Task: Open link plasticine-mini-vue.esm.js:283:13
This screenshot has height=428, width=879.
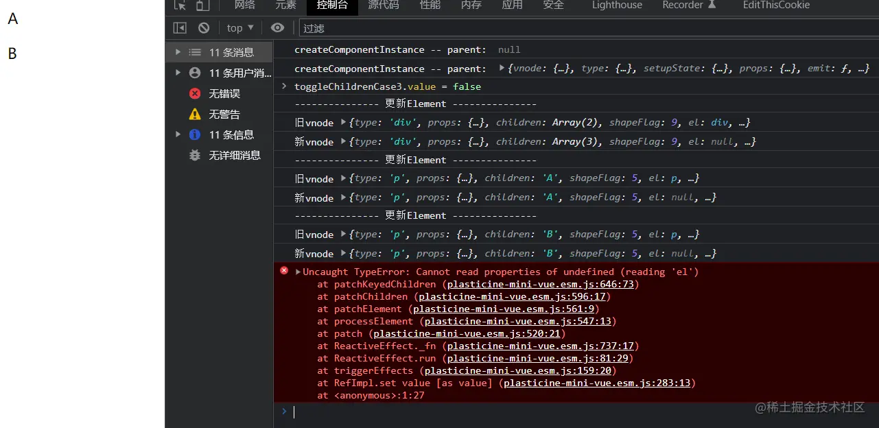Action: point(597,383)
